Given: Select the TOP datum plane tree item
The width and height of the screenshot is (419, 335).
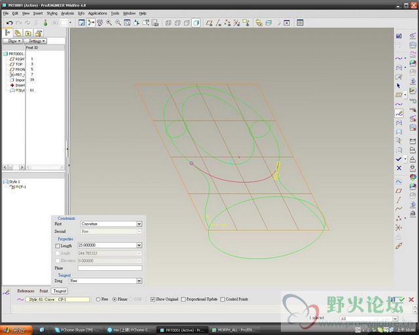Looking at the screenshot, I should point(16,64).
